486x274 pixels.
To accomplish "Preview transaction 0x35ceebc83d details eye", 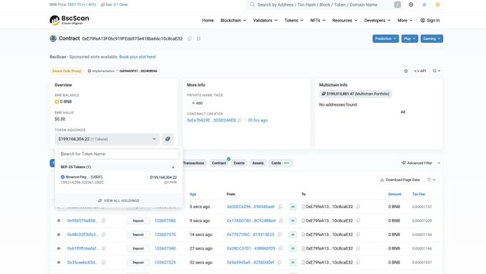I will tap(59, 263).
